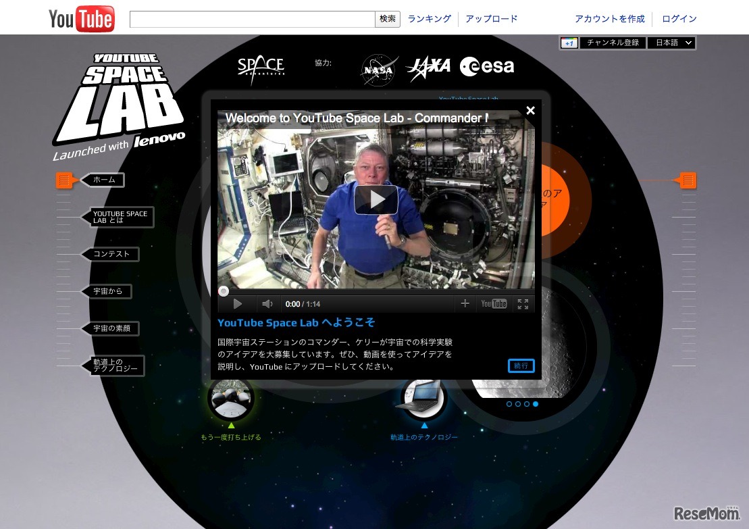Open 宇宙から navigation item
This screenshot has height=529, width=749.
pos(108,291)
